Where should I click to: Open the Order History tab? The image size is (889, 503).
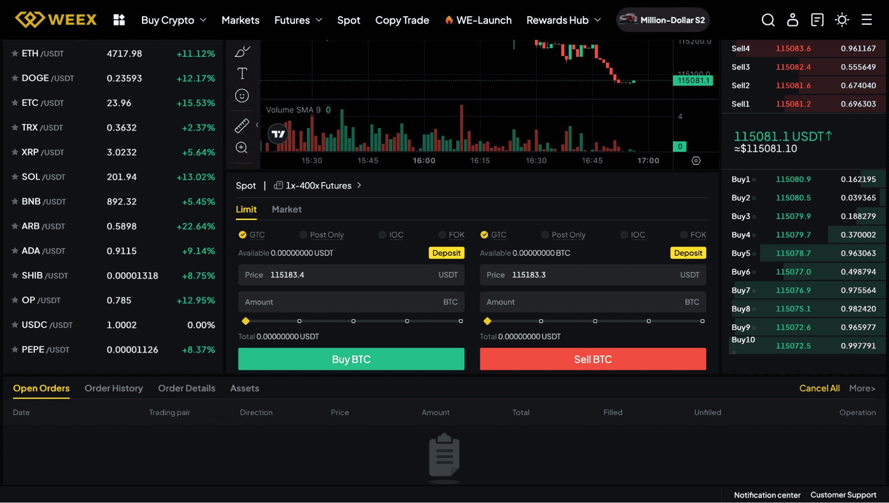(x=114, y=388)
